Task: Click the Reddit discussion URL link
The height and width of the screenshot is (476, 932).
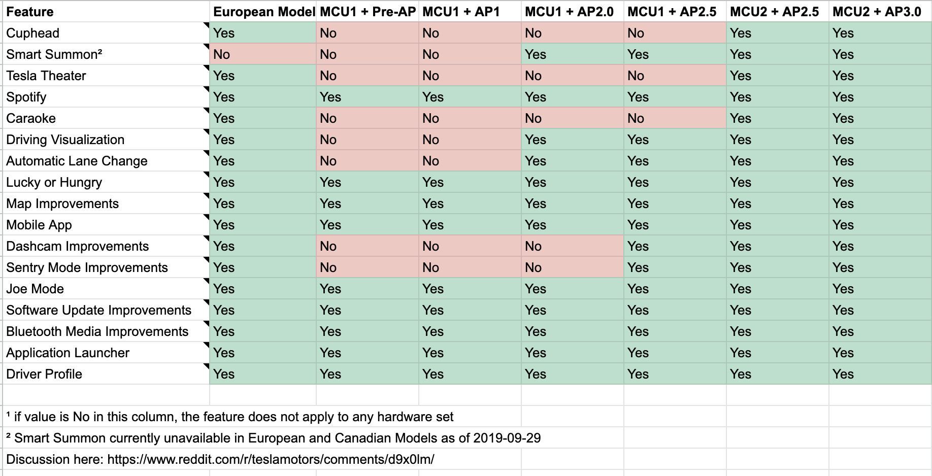Action: pyautogui.click(x=271, y=459)
